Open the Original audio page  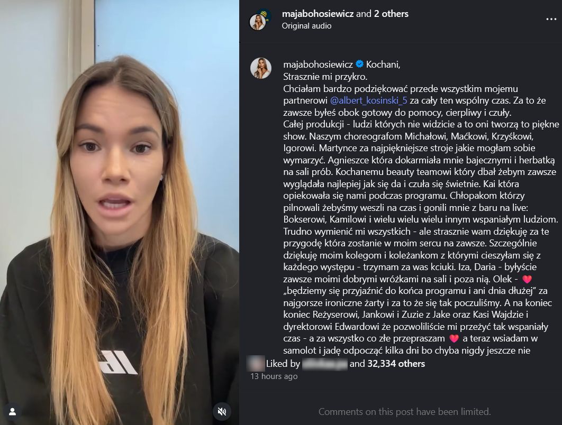point(306,26)
